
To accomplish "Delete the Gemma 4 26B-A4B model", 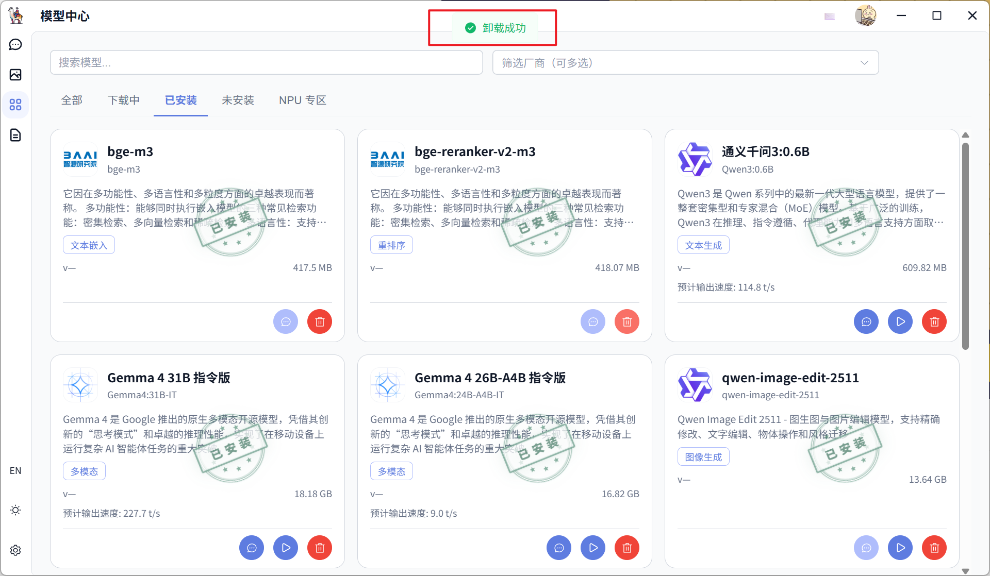I will pos(627,548).
